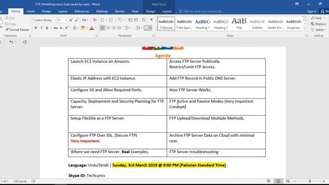Screen dimensions: 329x185
Task: Toggle Italic formatting
Action: (x=41, y=28)
